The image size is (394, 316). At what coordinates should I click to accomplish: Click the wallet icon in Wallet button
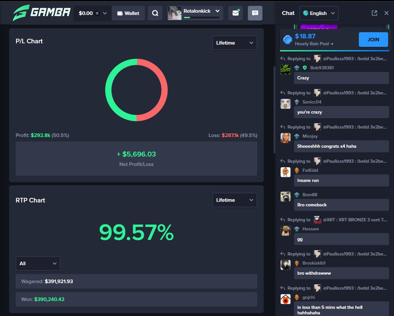point(120,13)
